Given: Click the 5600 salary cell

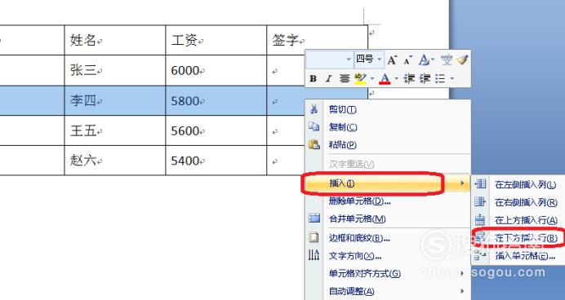Looking at the screenshot, I should point(216,130).
